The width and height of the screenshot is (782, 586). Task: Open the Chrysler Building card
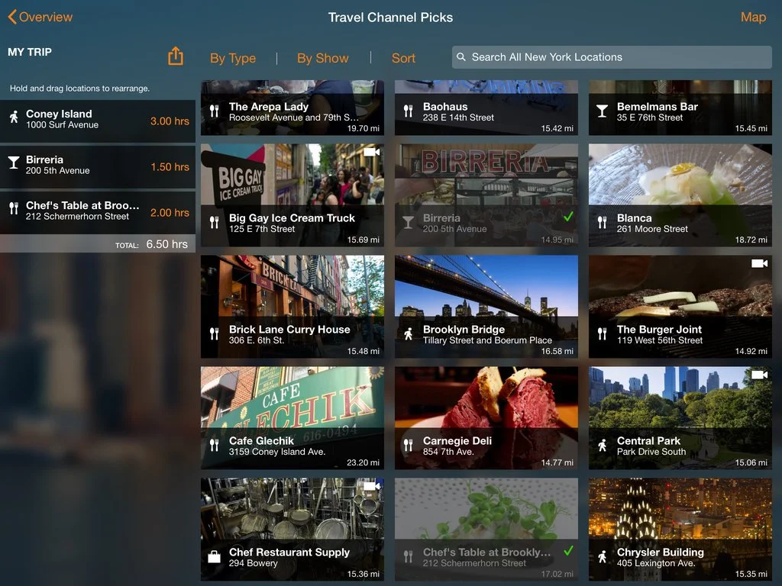point(680,530)
